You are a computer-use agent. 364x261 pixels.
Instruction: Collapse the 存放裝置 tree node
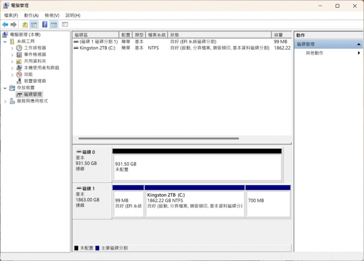[5, 88]
